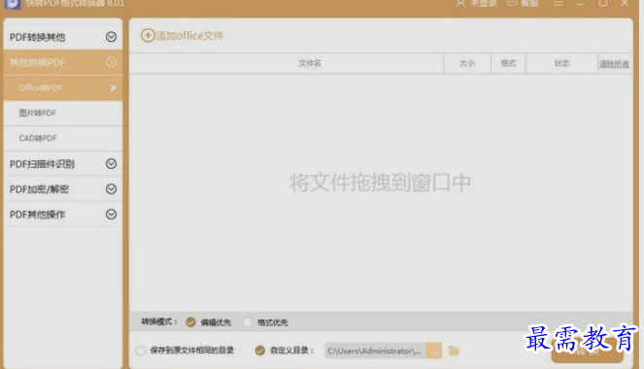Select the 格式优先 conversion mode
644x369 pixels.
(x=248, y=322)
